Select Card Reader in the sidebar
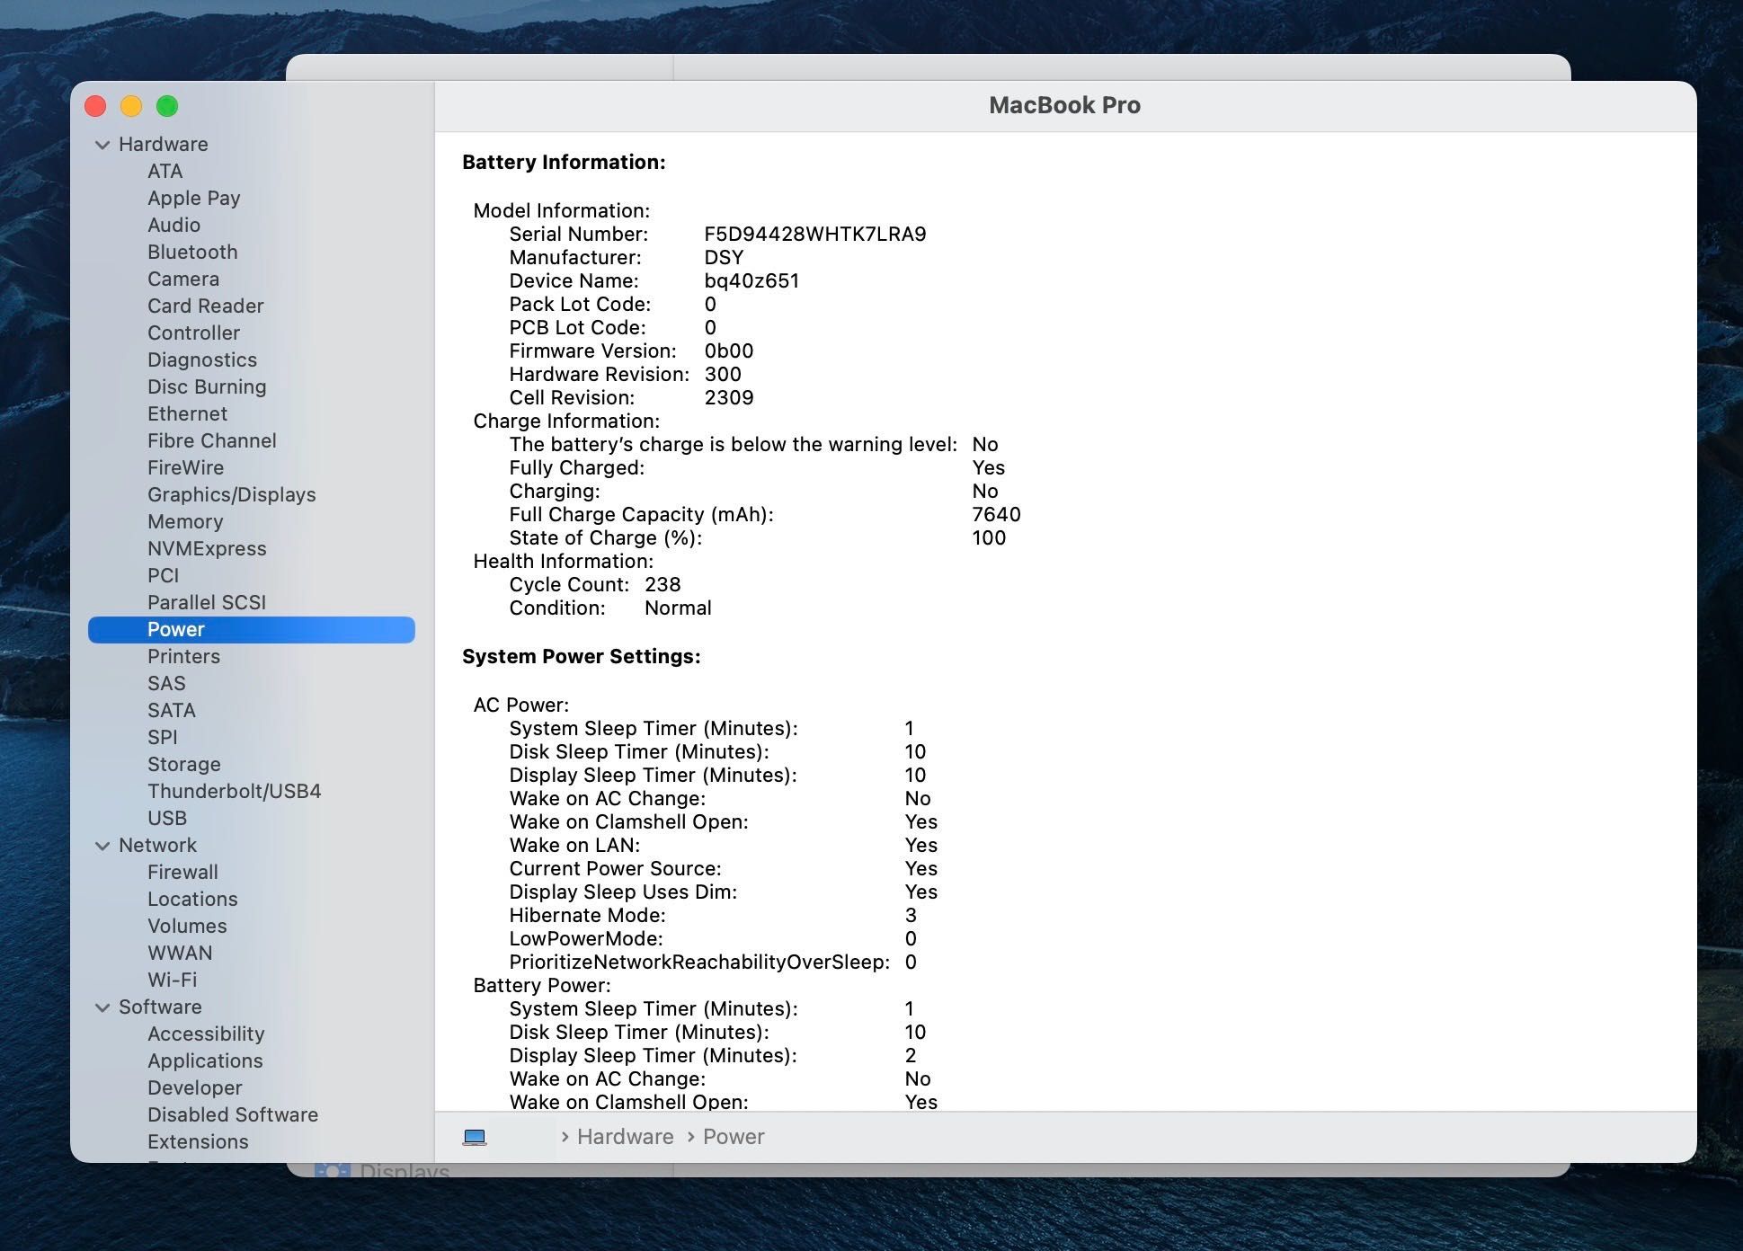The image size is (1743, 1251). [x=206, y=306]
